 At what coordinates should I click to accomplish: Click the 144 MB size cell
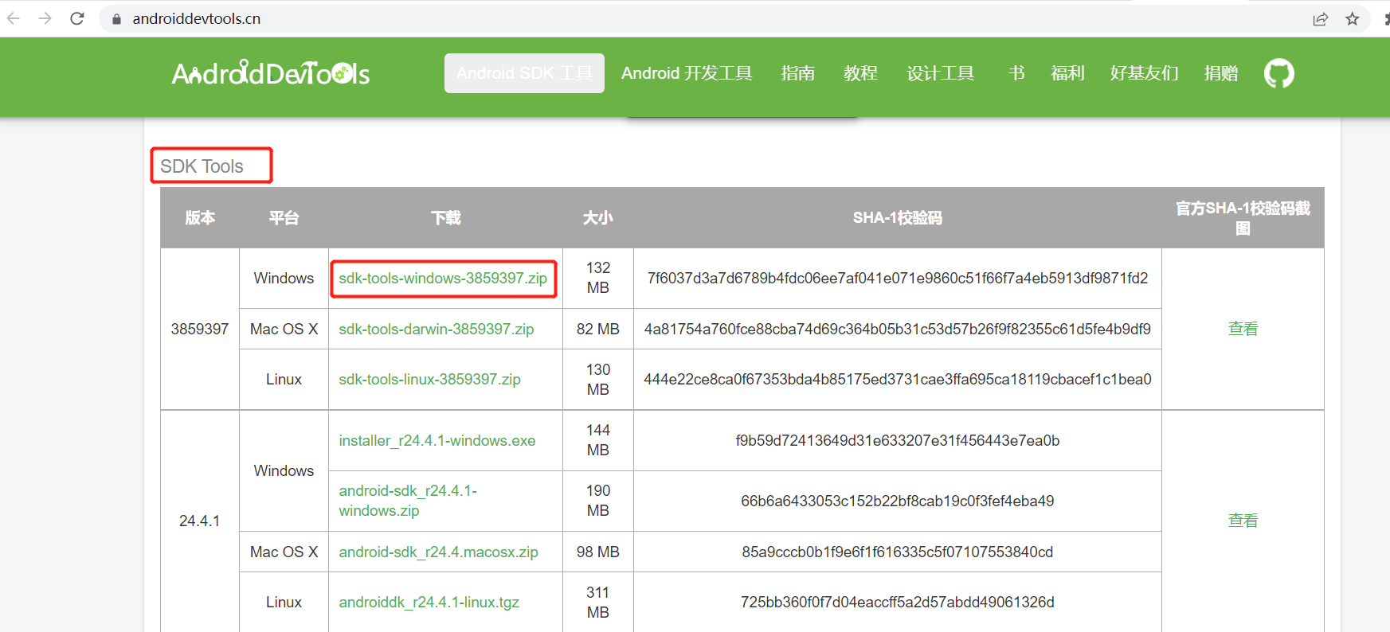point(598,440)
